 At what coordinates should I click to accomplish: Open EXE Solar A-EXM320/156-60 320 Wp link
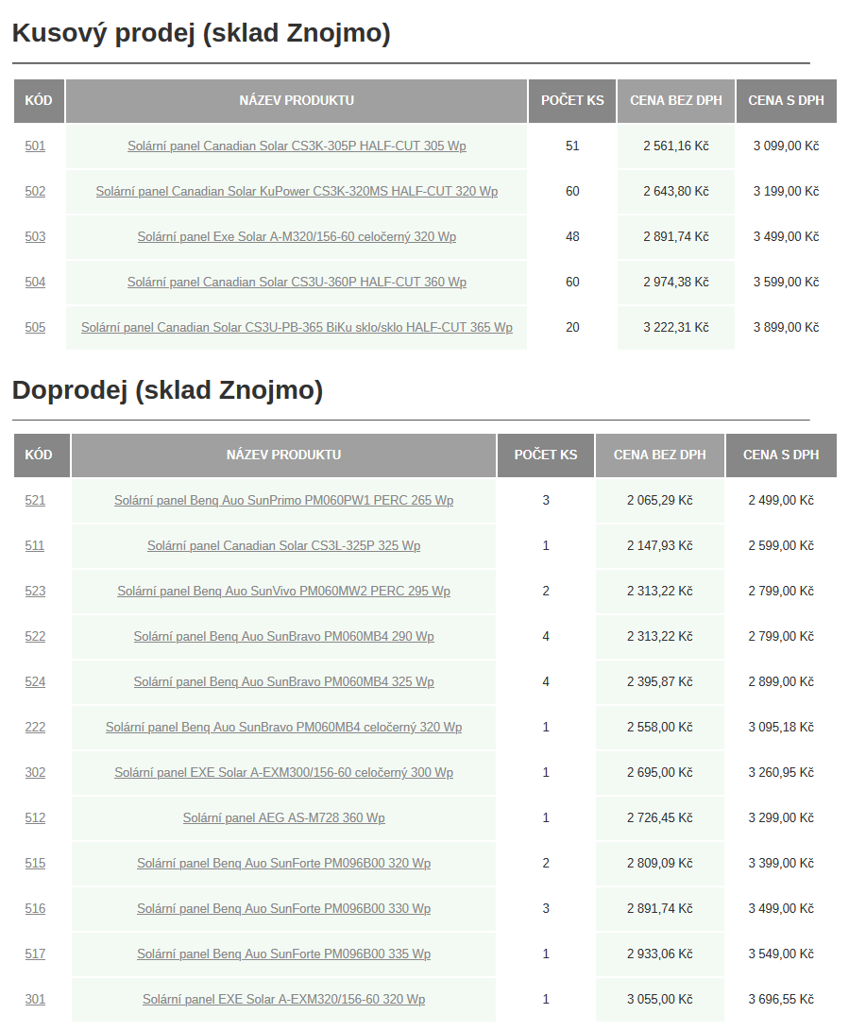pos(283,1000)
